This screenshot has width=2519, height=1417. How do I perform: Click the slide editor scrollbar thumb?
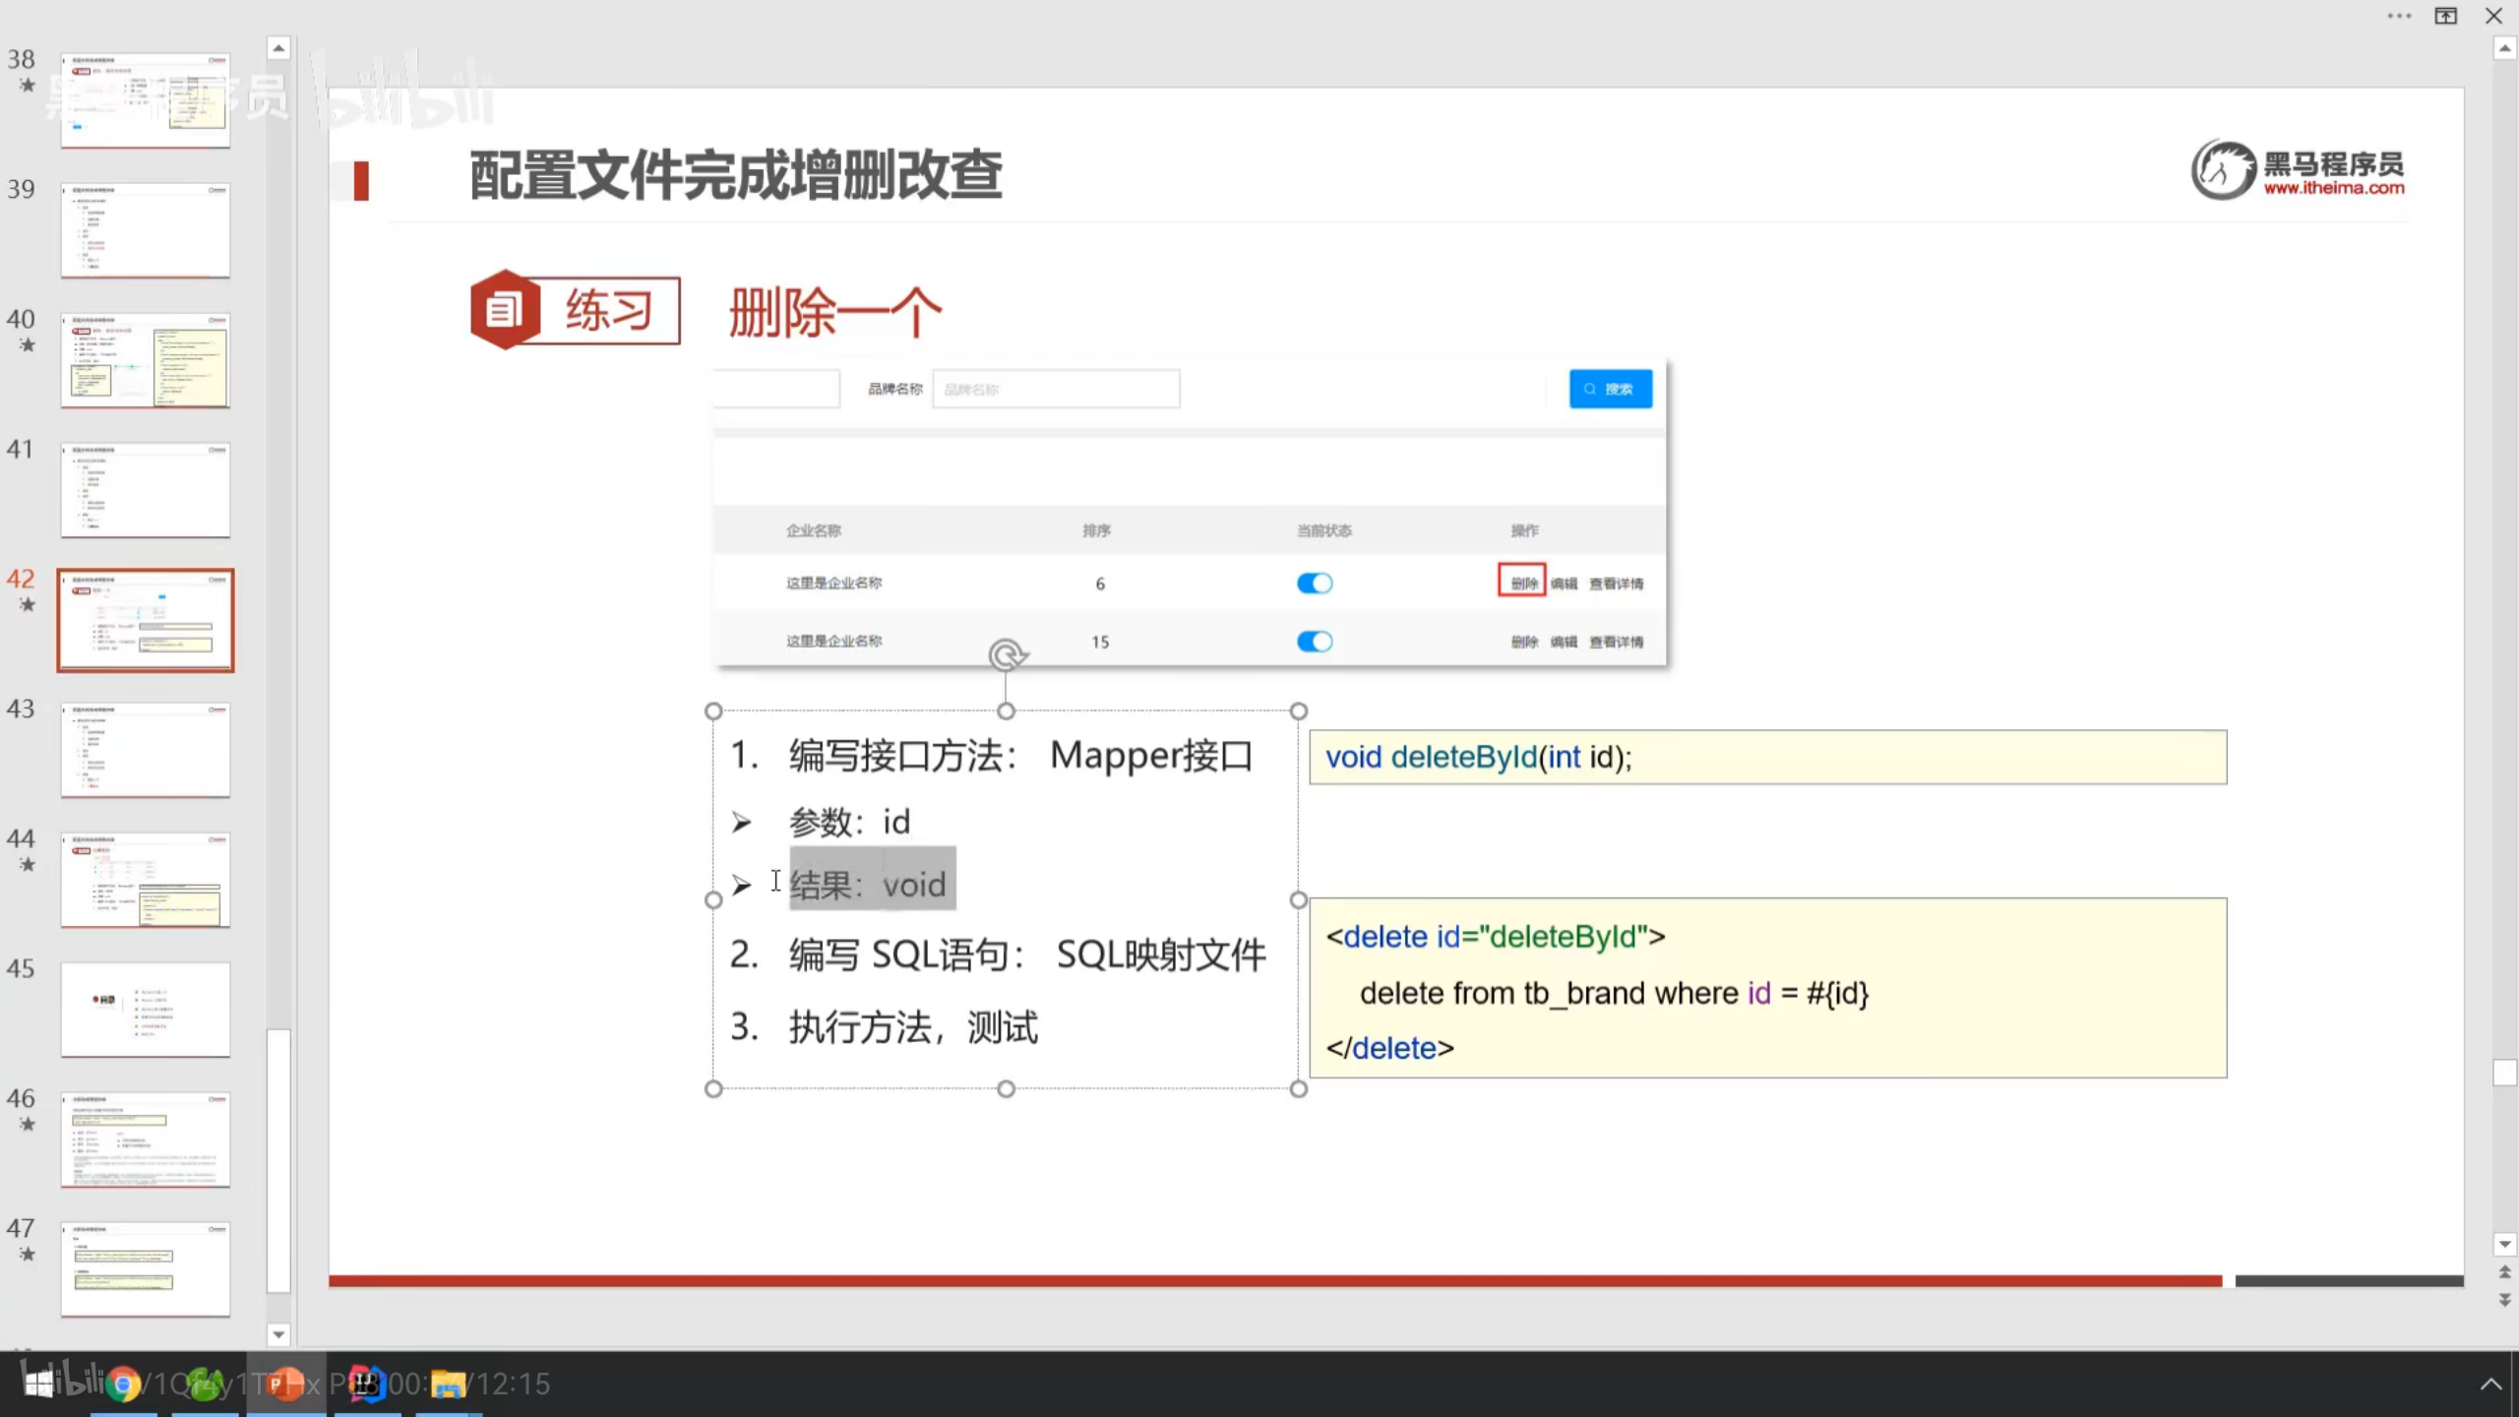(2505, 1072)
